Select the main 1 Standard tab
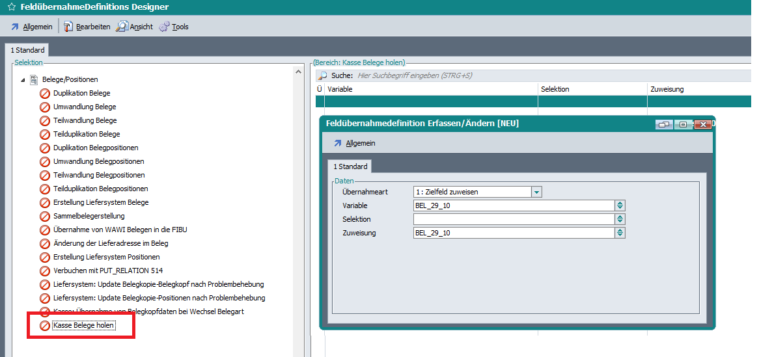This screenshot has width=759, height=357. coord(27,50)
